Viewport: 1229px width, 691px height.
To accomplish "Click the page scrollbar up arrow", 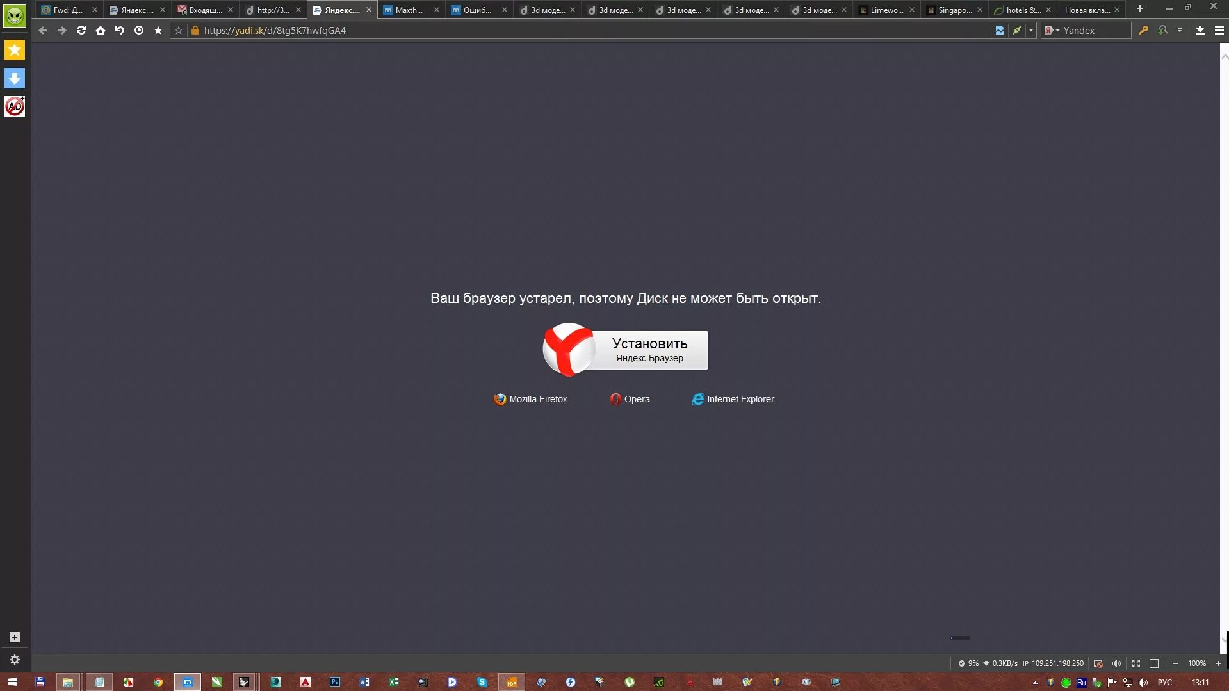I will [1225, 56].
